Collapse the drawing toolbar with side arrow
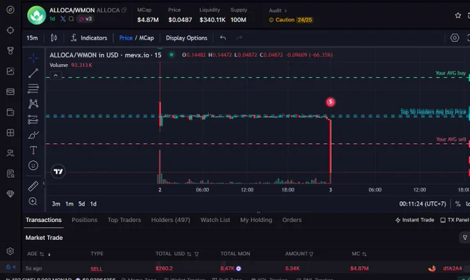Viewport: 470px width, 280px height. (x=44, y=183)
